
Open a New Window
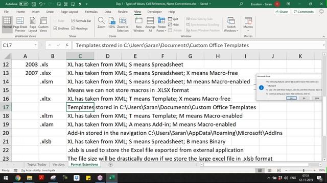click(138, 24)
